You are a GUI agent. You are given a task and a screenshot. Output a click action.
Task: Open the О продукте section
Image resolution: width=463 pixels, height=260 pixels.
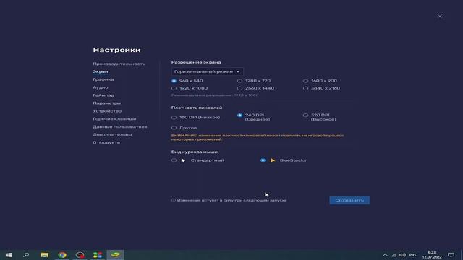coord(106,142)
